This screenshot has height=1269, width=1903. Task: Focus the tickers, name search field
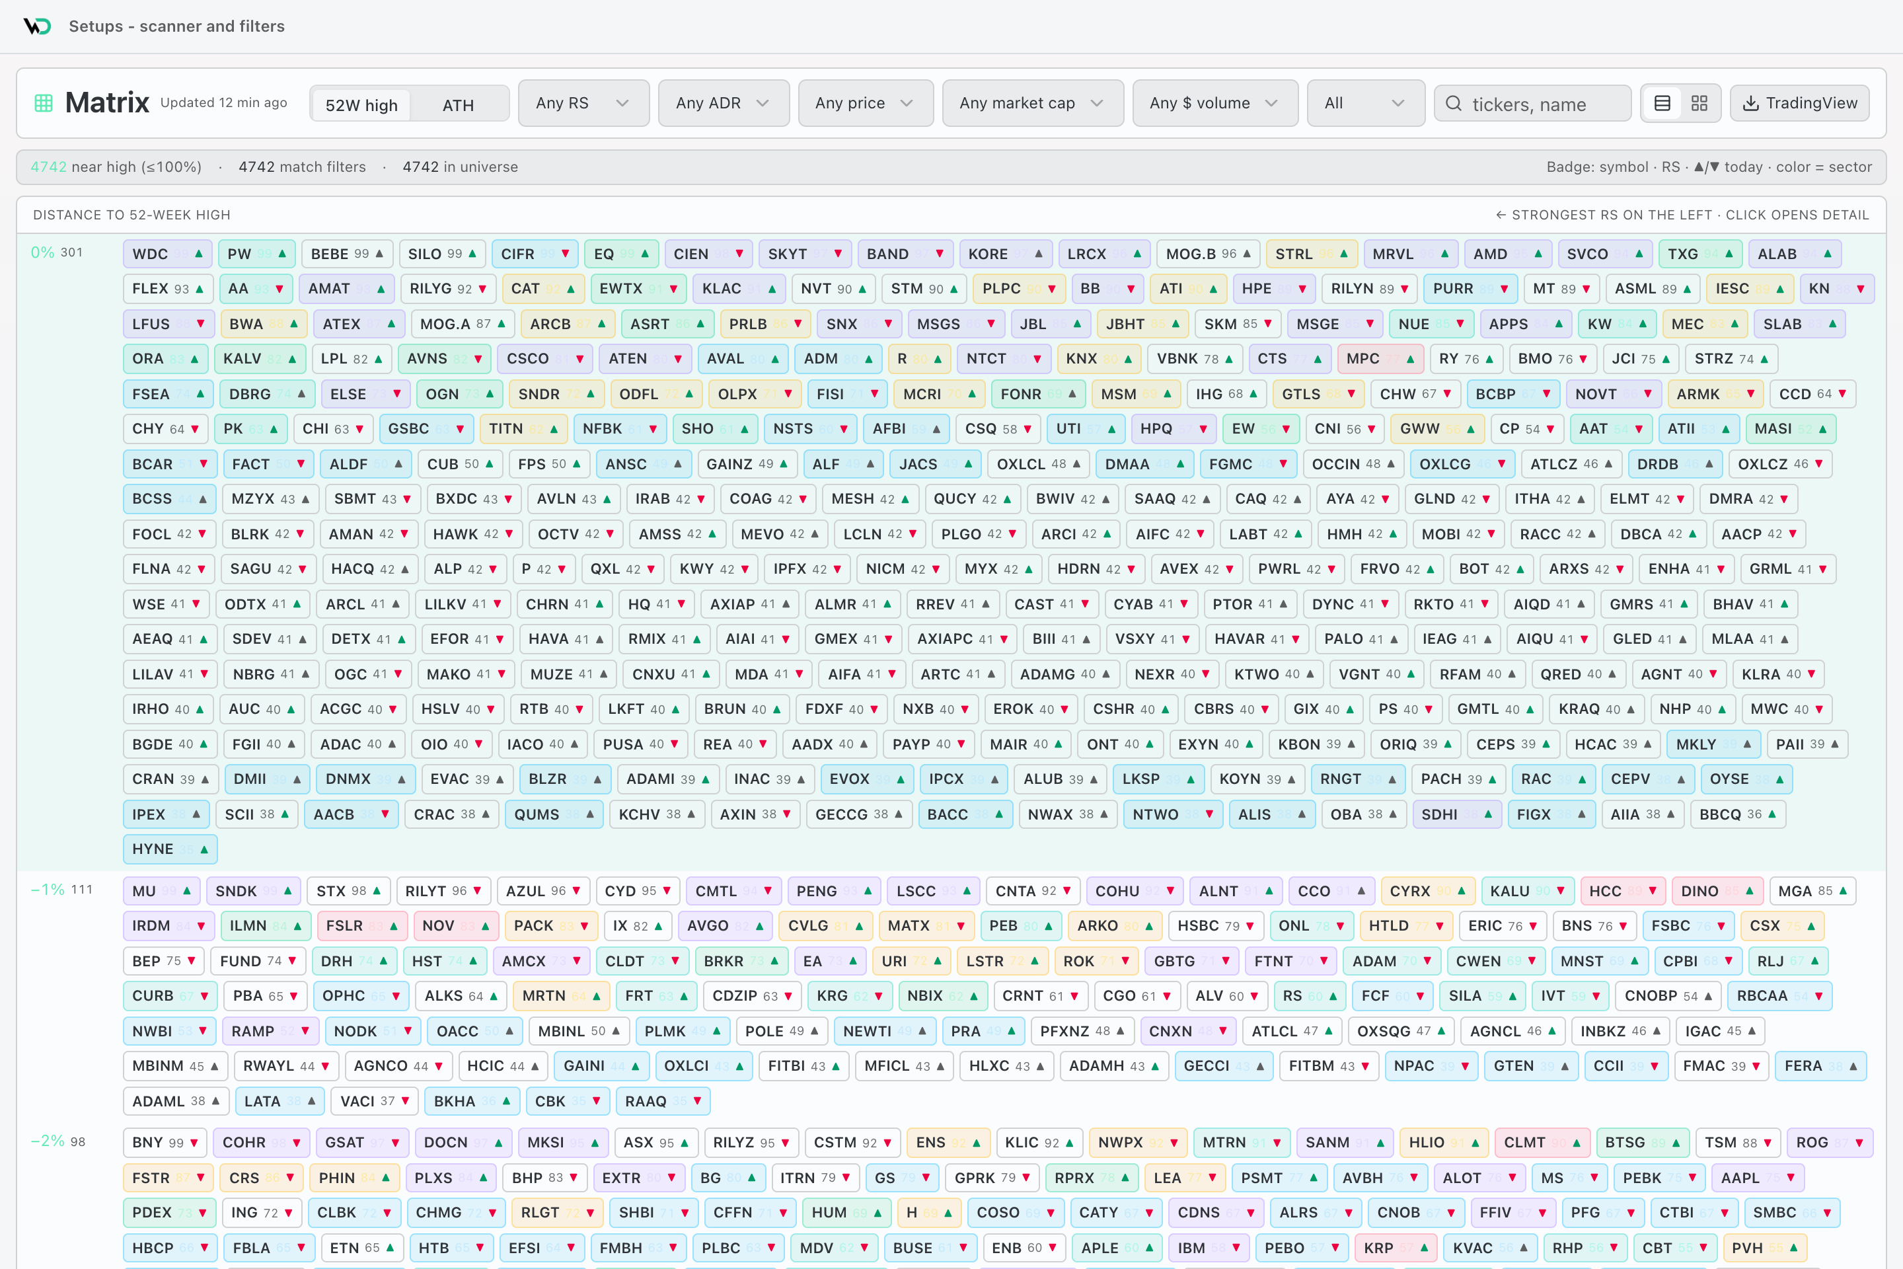point(1532,104)
